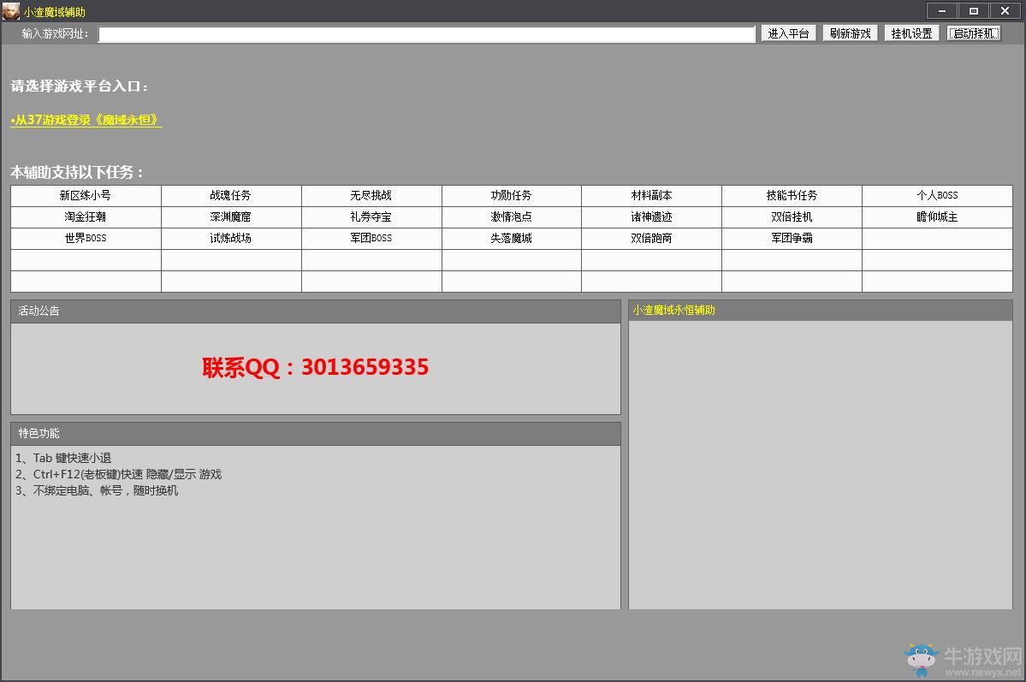Click the app icon in title bar
The width and height of the screenshot is (1026, 682).
[11, 11]
